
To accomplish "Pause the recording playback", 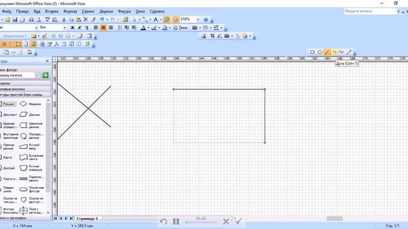I will (176, 221).
